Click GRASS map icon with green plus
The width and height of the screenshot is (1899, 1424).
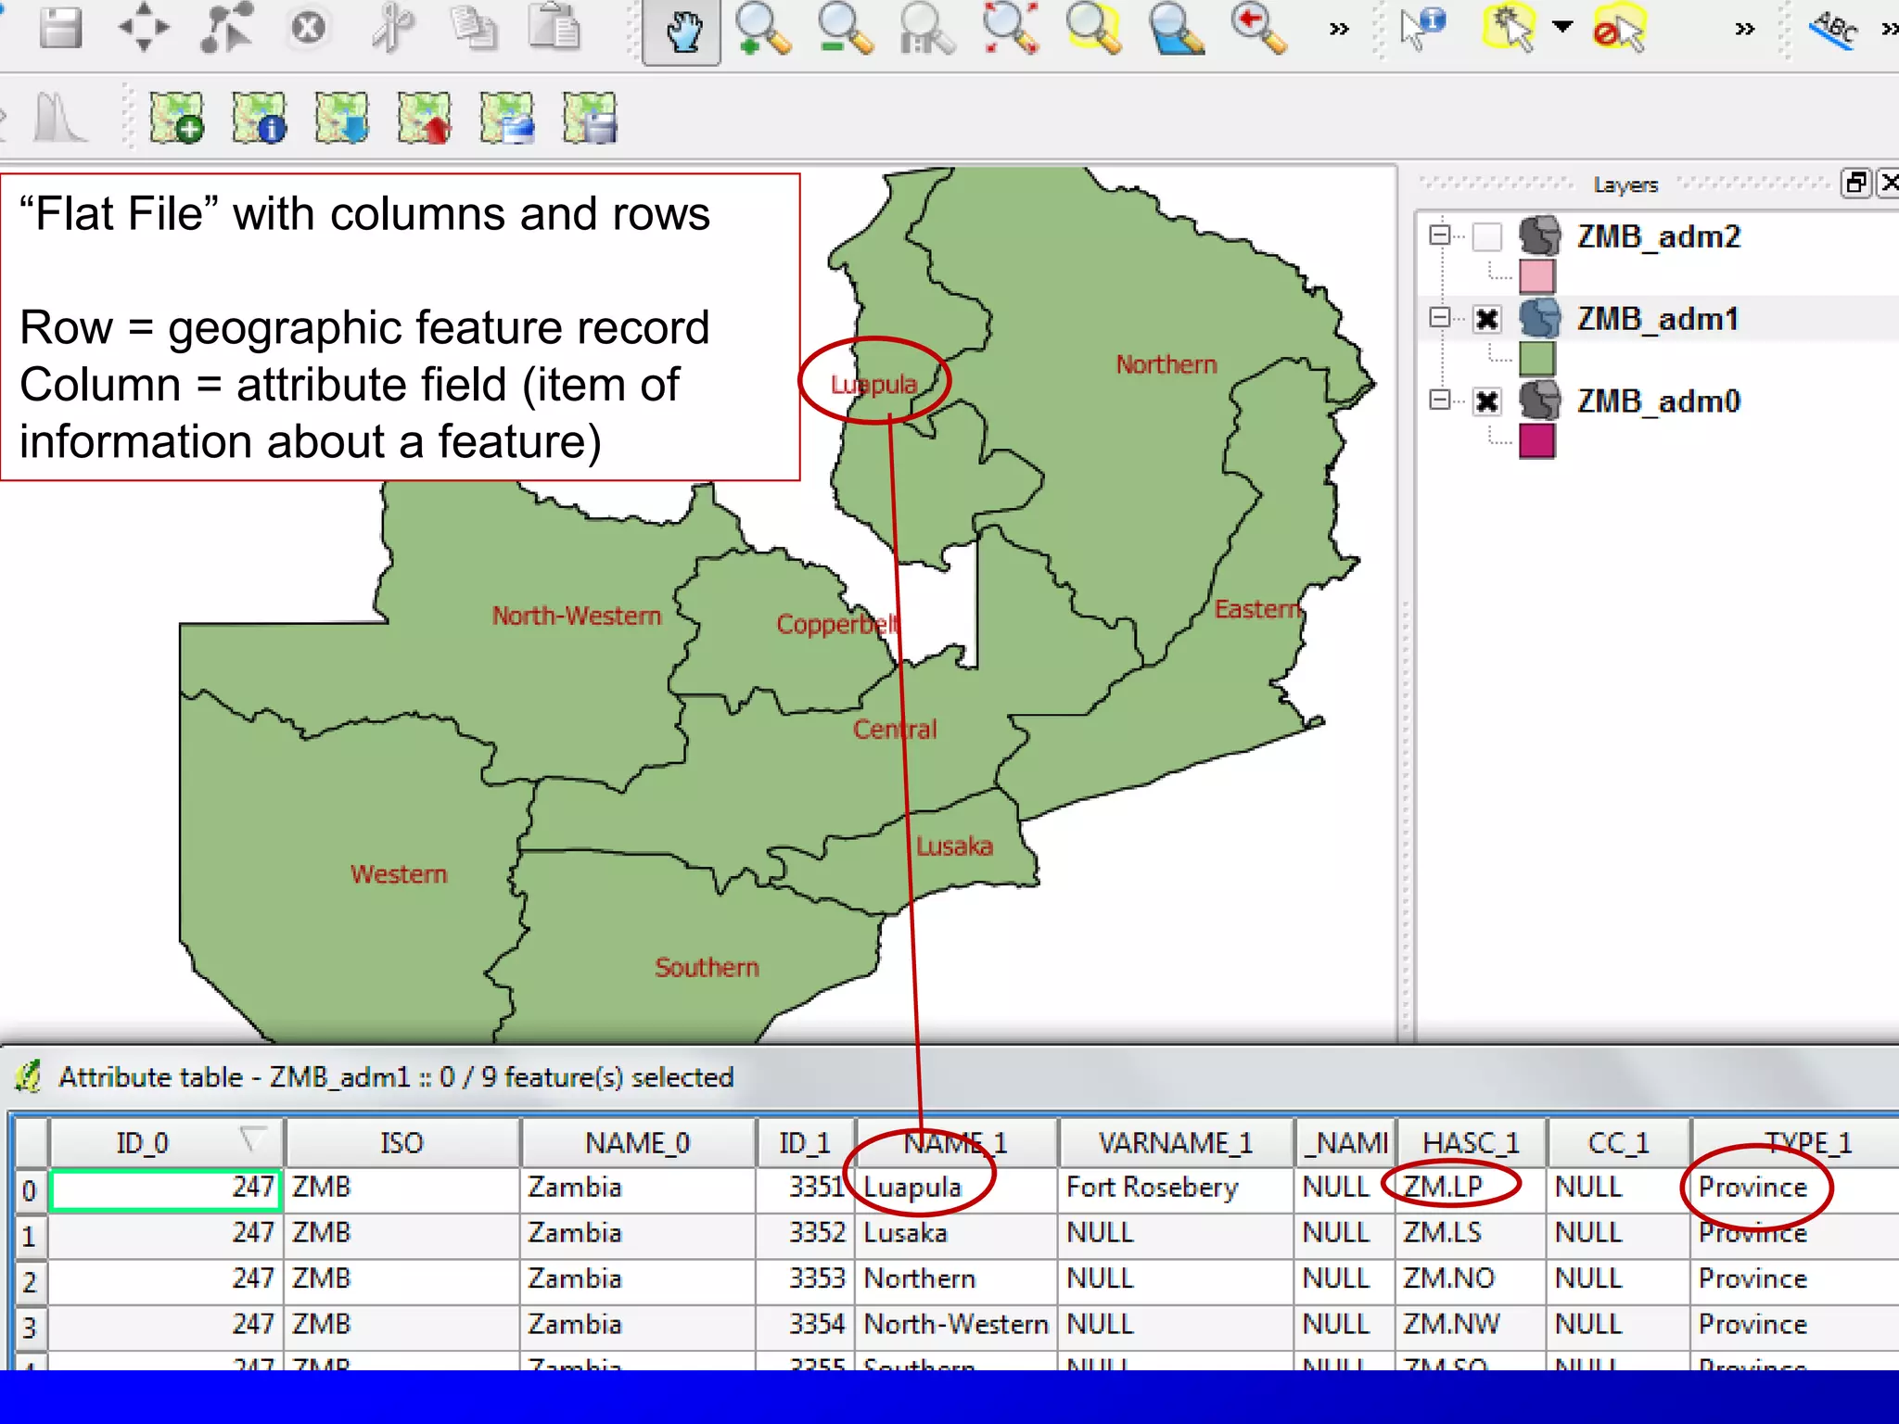pyautogui.click(x=177, y=118)
